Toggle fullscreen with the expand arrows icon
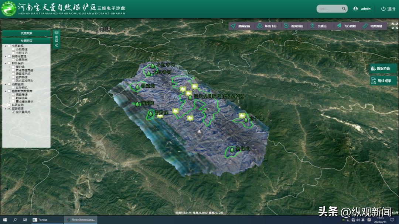 [394, 26]
